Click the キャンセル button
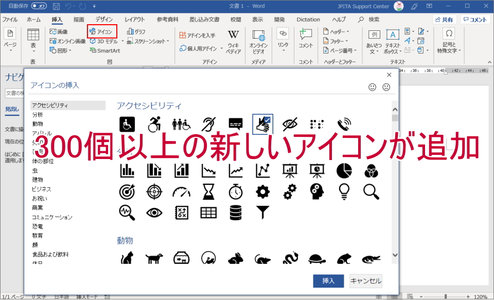The width and height of the screenshot is (494, 300). pyautogui.click(x=366, y=281)
